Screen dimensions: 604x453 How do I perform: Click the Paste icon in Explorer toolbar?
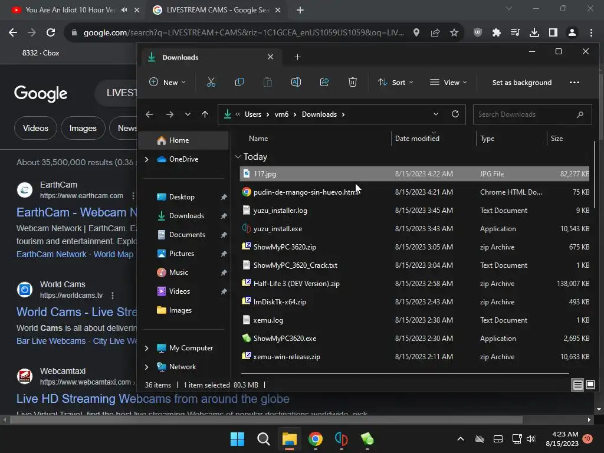pos(268,82)
